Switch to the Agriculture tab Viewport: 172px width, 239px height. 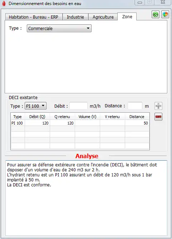(103, 17)
